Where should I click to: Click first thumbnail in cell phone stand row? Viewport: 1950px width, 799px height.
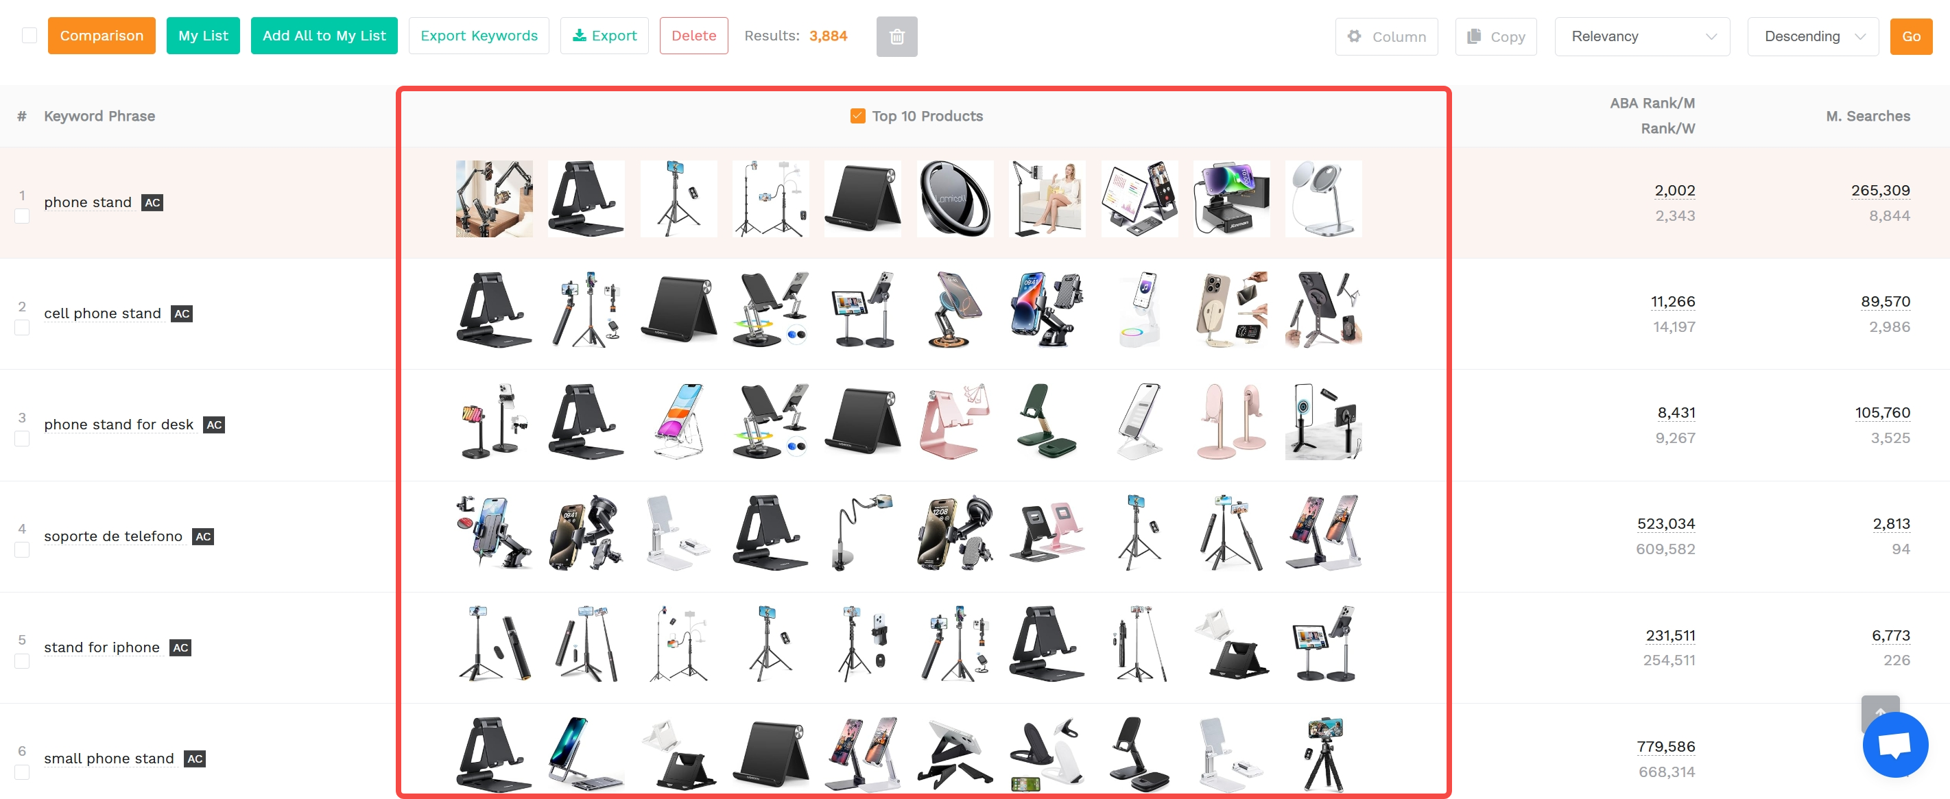point(495,310)
